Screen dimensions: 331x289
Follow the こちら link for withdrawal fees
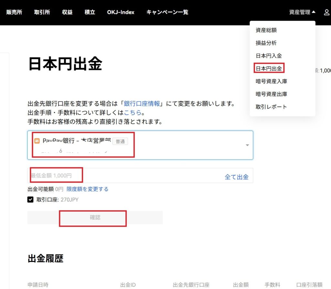point(133,113)
